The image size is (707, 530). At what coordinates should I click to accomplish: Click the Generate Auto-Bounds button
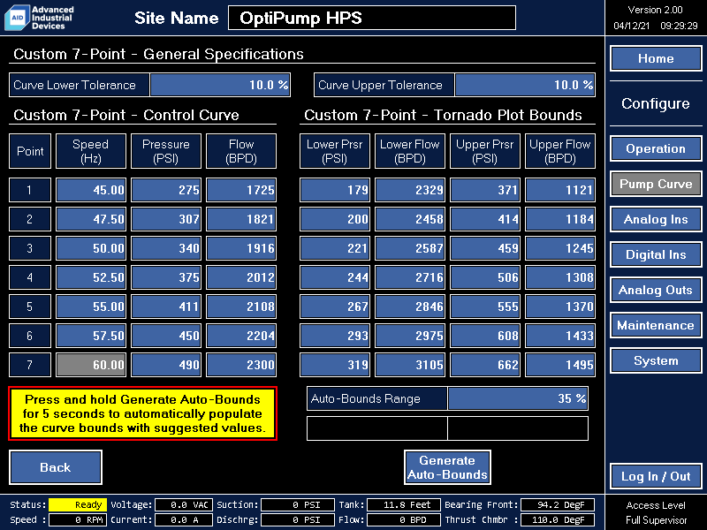447,467
